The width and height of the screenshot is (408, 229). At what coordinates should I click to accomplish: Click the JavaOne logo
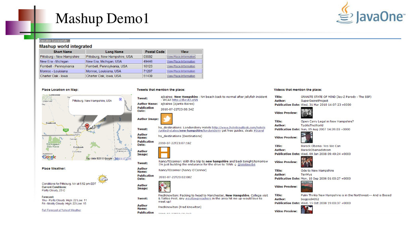pos(371,13)
